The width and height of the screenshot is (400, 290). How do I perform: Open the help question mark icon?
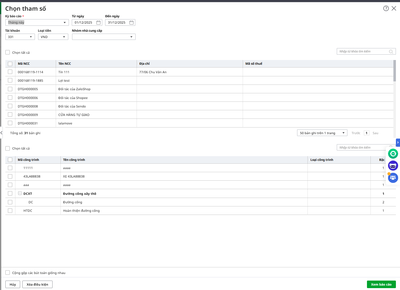click(x=386, y=8)
